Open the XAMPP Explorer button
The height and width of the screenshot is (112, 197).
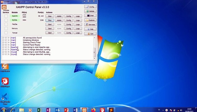(x=90, y=20)
